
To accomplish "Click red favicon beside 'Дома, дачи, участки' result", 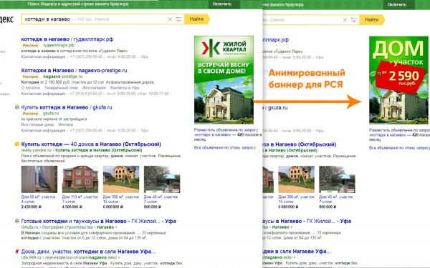I will (x=17, y=251).
